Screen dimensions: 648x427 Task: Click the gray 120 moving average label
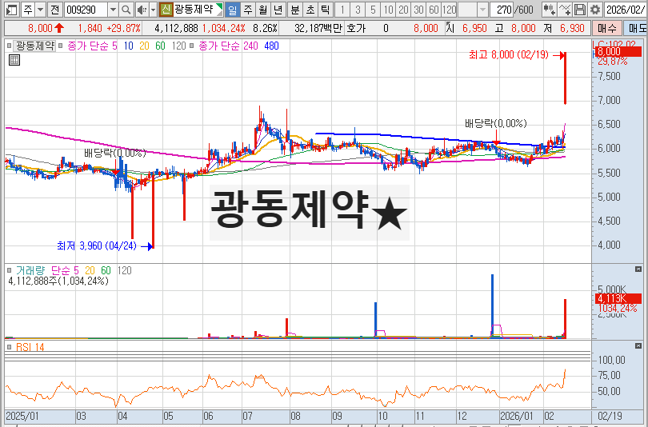click(x=179, y=46)
